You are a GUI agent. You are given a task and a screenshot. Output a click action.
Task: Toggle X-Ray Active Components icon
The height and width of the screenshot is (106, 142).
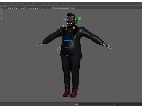[x=35, y=8]
